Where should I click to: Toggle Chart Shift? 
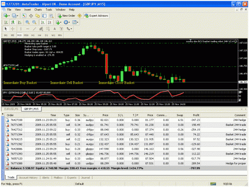pos(49,22)
